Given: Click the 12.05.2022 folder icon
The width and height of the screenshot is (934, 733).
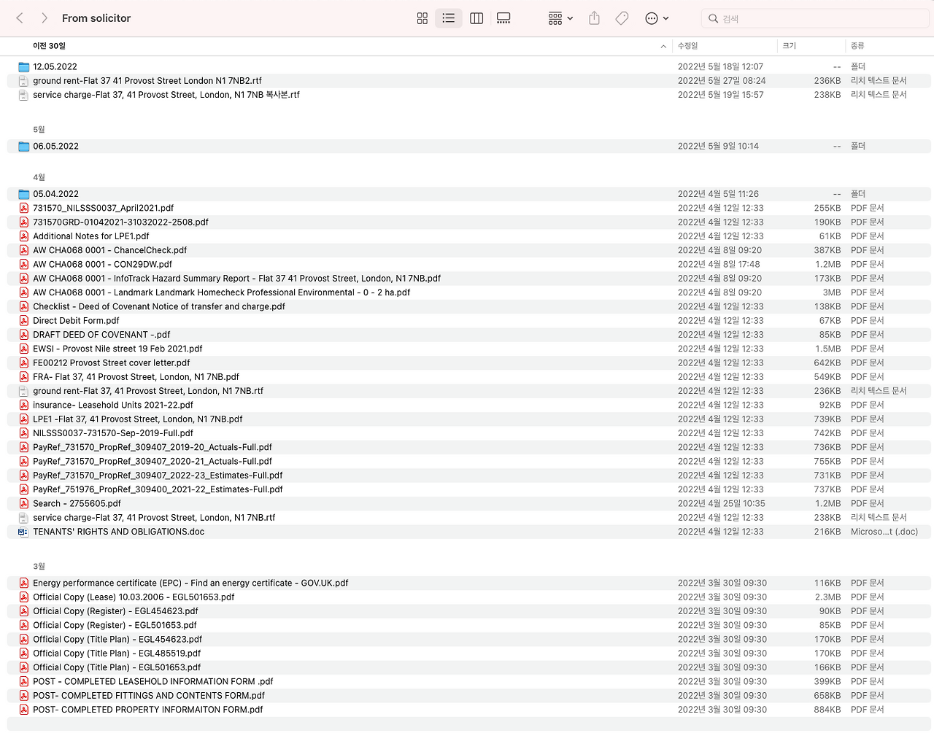Looking at the screenshot, I should pyautogui.click(x=24, y=66).
